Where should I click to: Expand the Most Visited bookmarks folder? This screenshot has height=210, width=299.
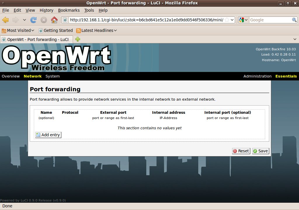pos(18,30)
